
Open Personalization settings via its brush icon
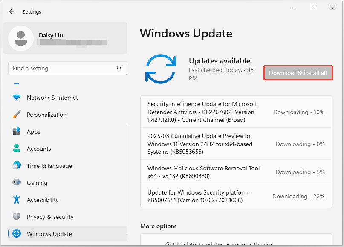(x=17, y=115)
